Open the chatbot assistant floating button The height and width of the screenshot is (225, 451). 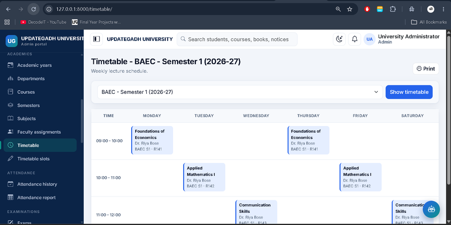point(431,209)
